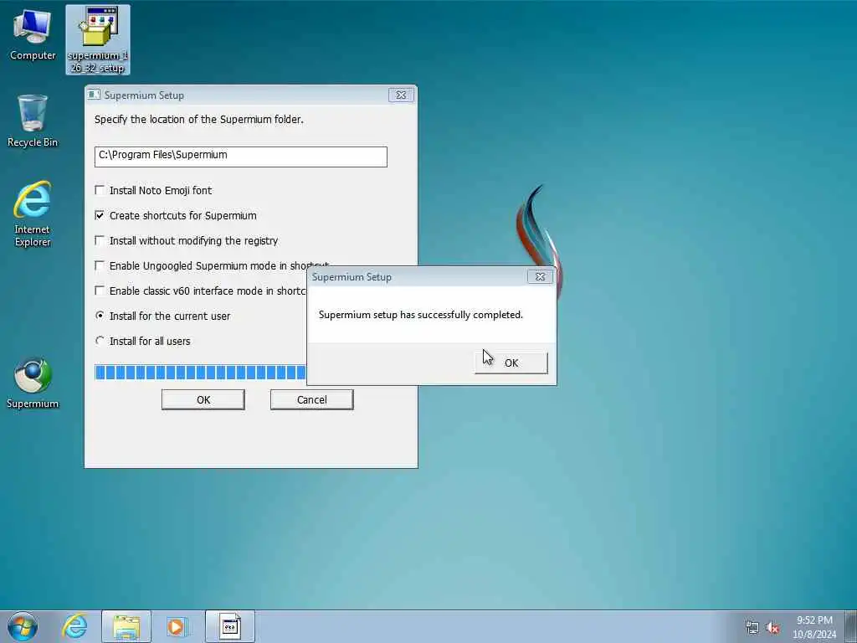Click the Supermium Setup titlebar window icon
Image resolution: width=857 pixels, height=643 pixels.
click(x=94, y=95)
